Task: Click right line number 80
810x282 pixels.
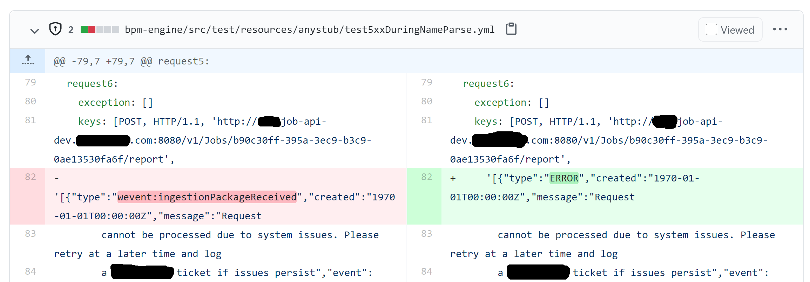Action: pos(427,101)
